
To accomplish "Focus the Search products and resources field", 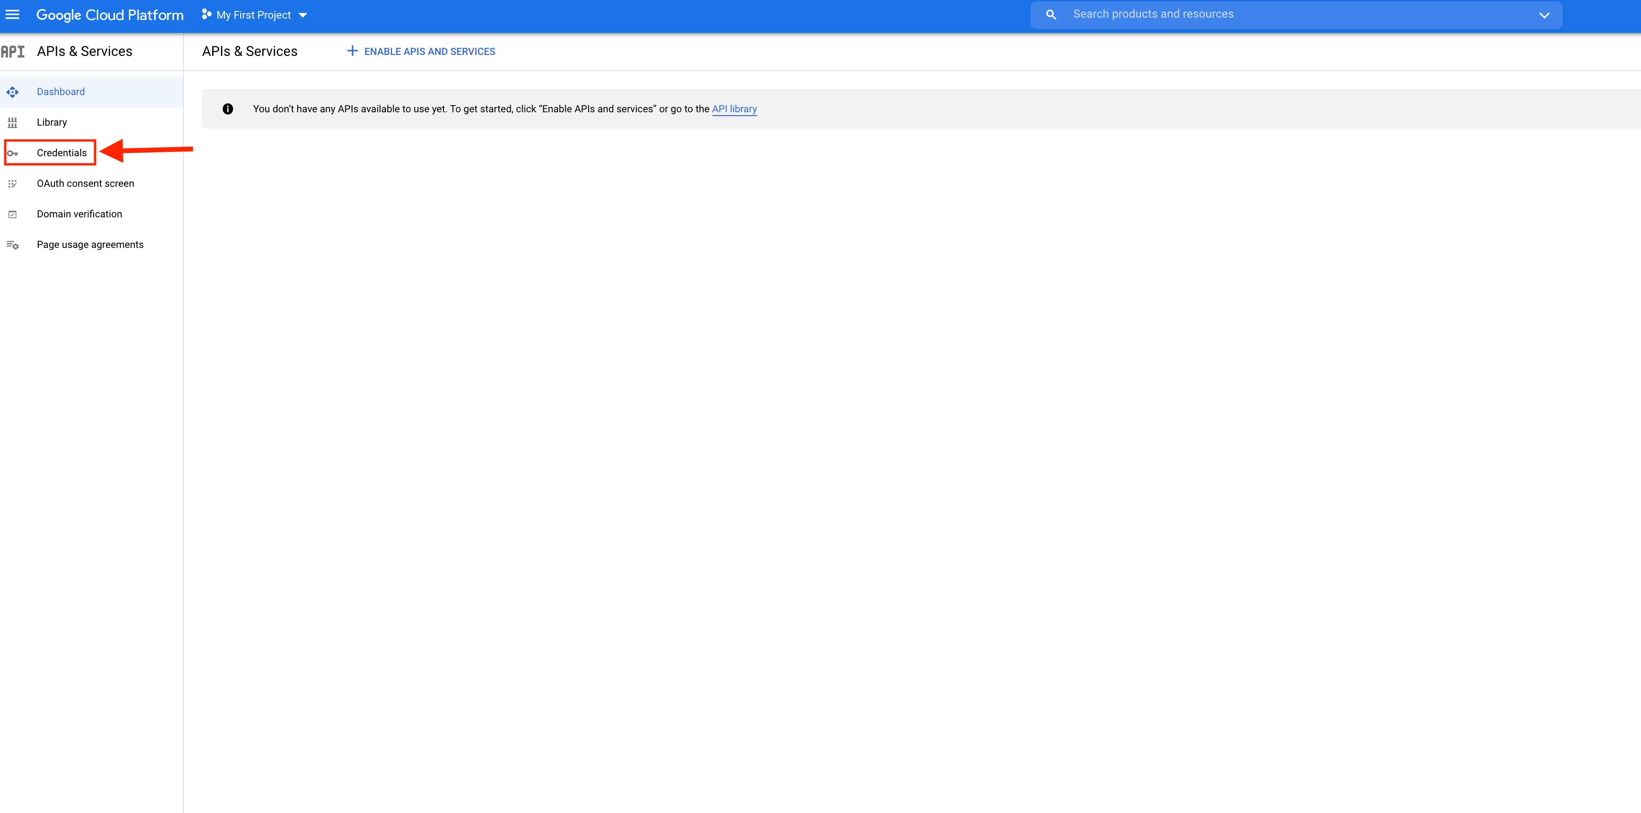I will pyautogui.click(x=1296, y=15).
